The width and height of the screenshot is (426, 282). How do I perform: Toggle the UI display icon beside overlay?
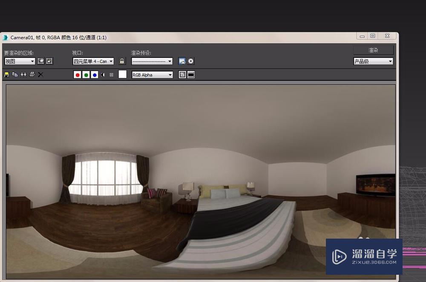click(x=191, y=74)
